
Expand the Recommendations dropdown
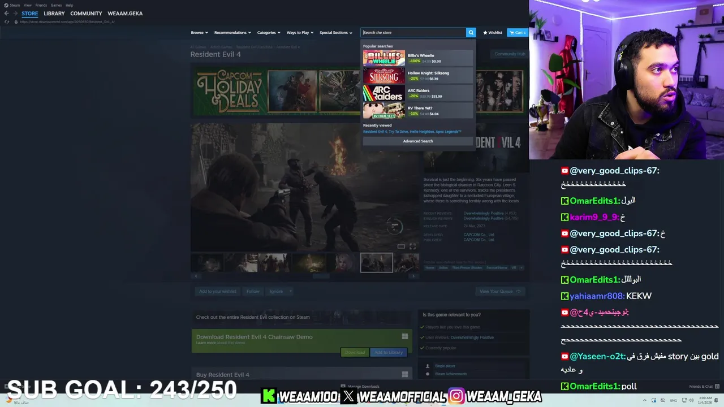pos(232,32)
